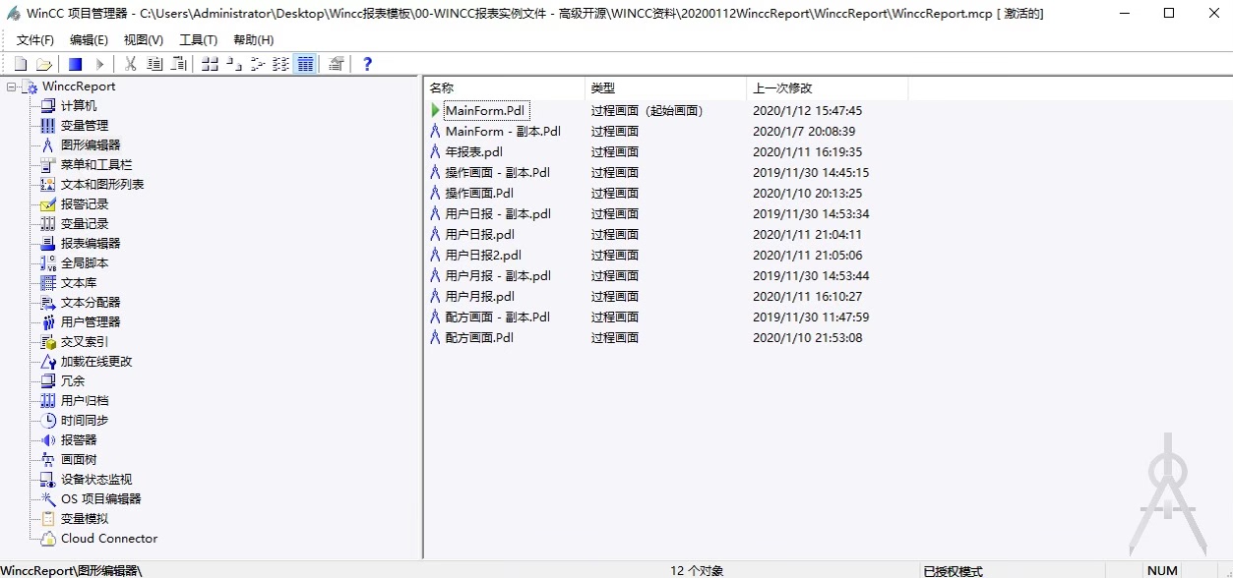Click the Properties toolbar icon
Image resolution: width=1233 pixels, height=578 pixels.
pyautogui.click(x=337, y=64)
